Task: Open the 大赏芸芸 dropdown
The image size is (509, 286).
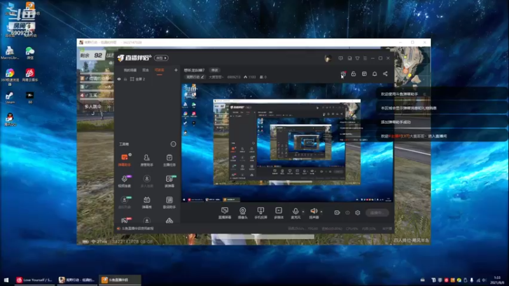Action: (216, 77)
